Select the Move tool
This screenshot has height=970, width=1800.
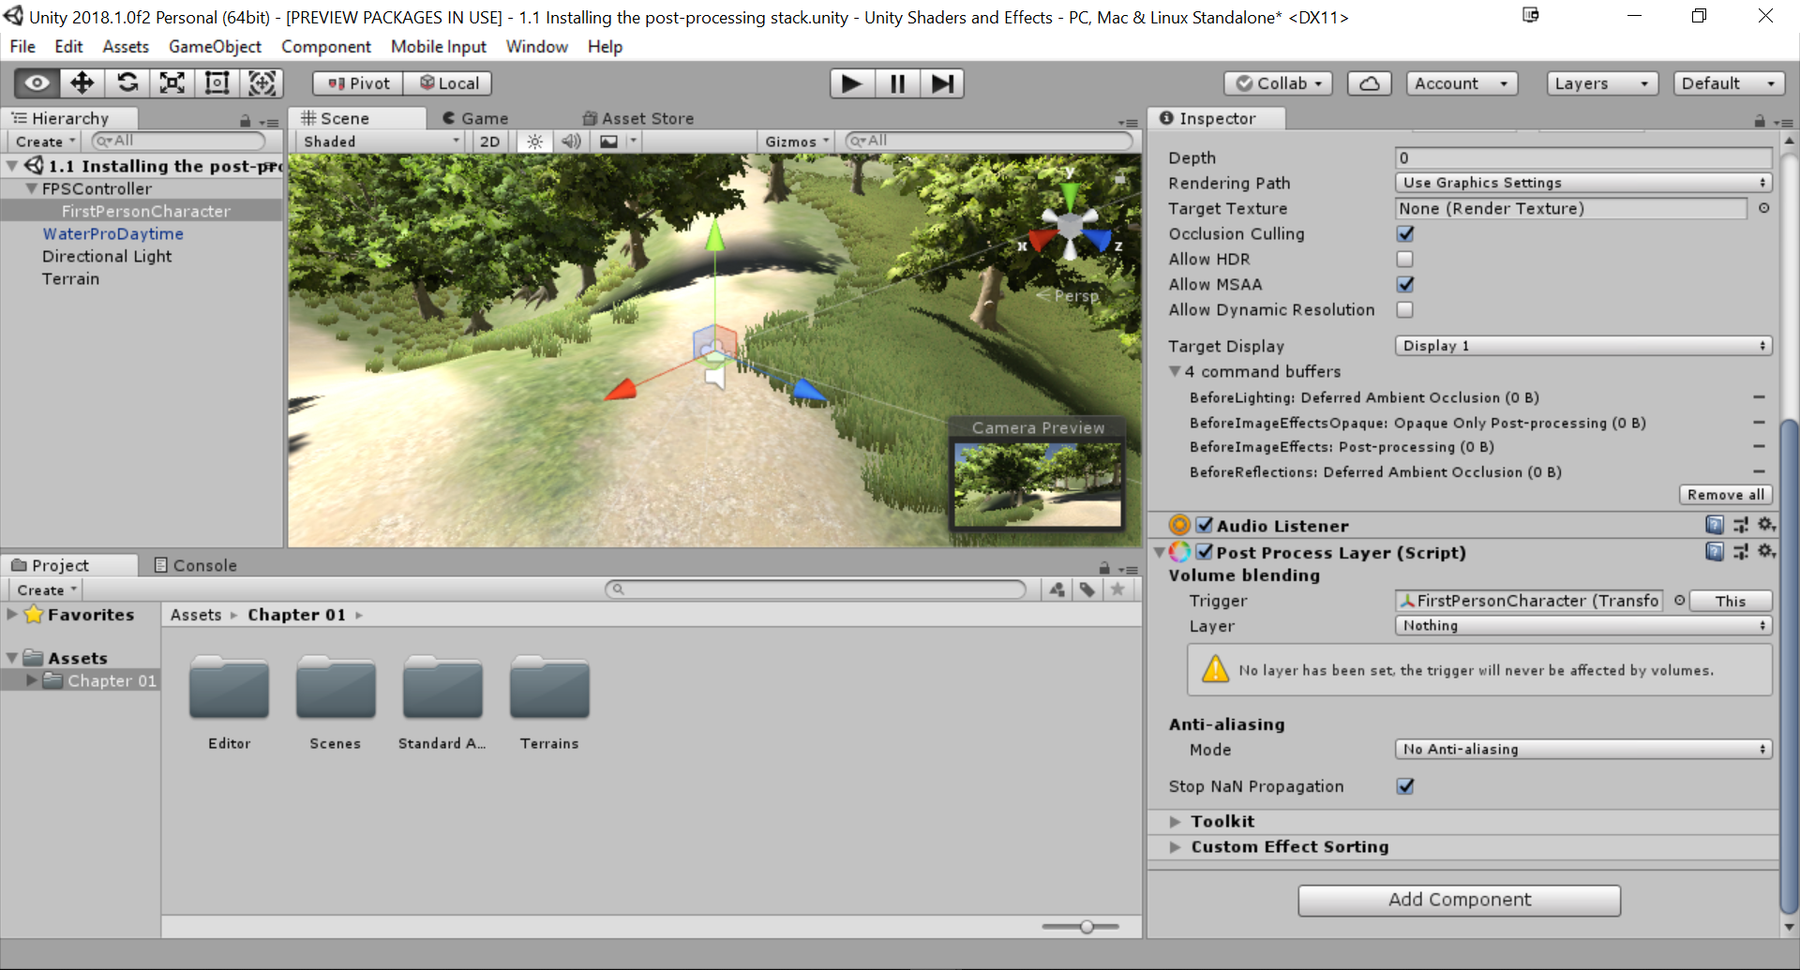(82, 83)
